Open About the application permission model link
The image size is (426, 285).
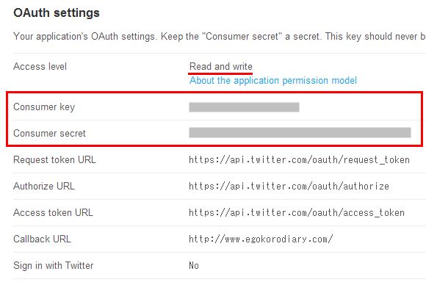point(273,81)
